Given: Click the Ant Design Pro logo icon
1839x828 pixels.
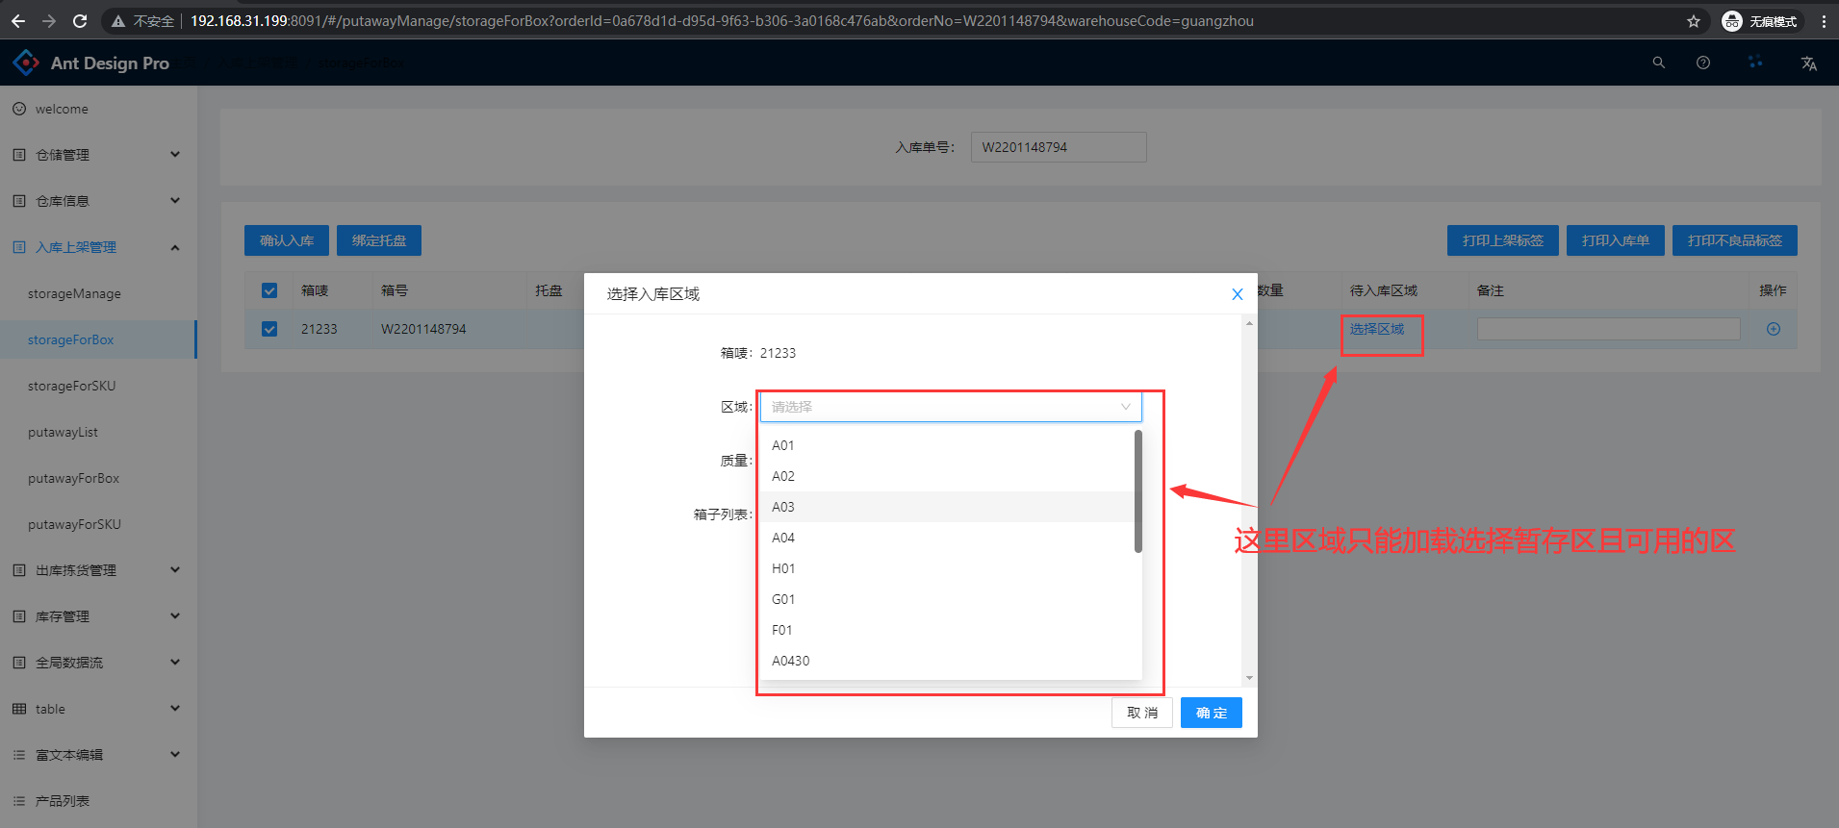Looking at the screenshot, I should [26, 63].
